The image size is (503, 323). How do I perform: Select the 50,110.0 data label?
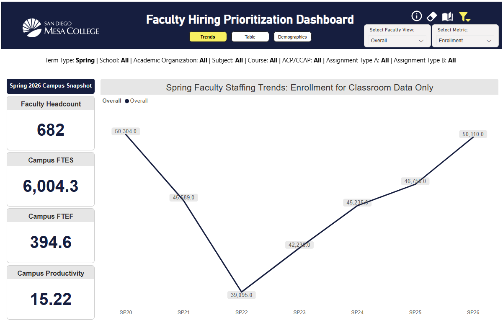pyautogui.click(x=473, y=134)
